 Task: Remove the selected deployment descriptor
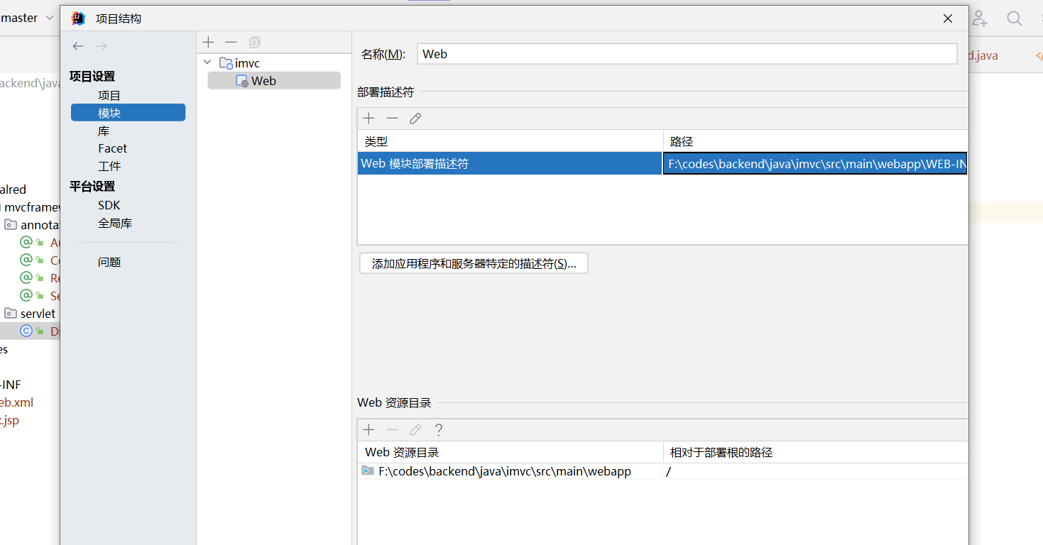[x=392, y=119]
